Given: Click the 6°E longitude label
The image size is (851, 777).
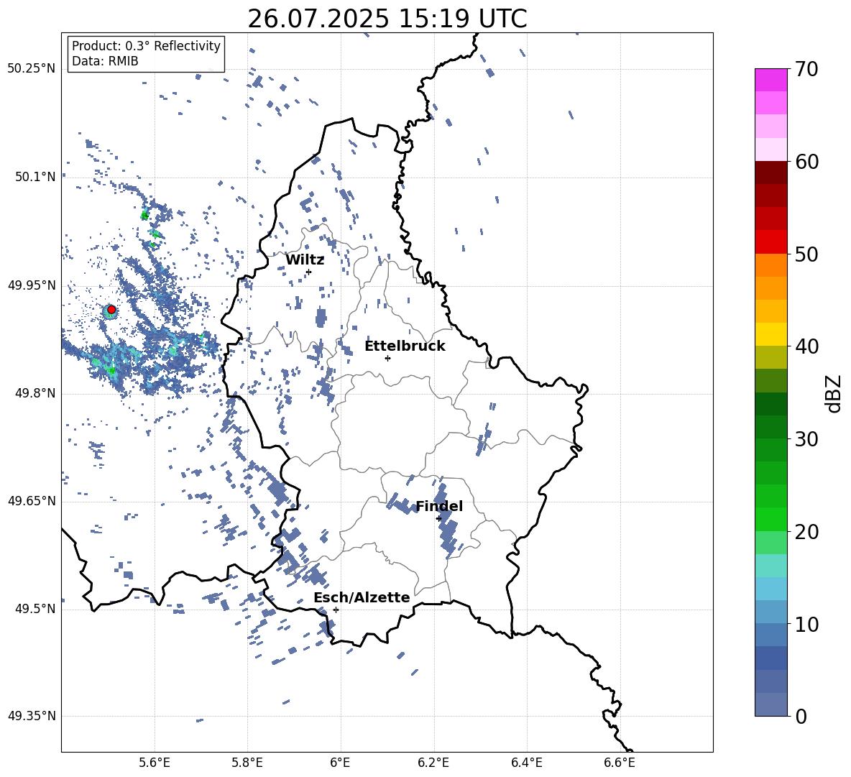Looking at the screenshot, I should coord(340,763).
